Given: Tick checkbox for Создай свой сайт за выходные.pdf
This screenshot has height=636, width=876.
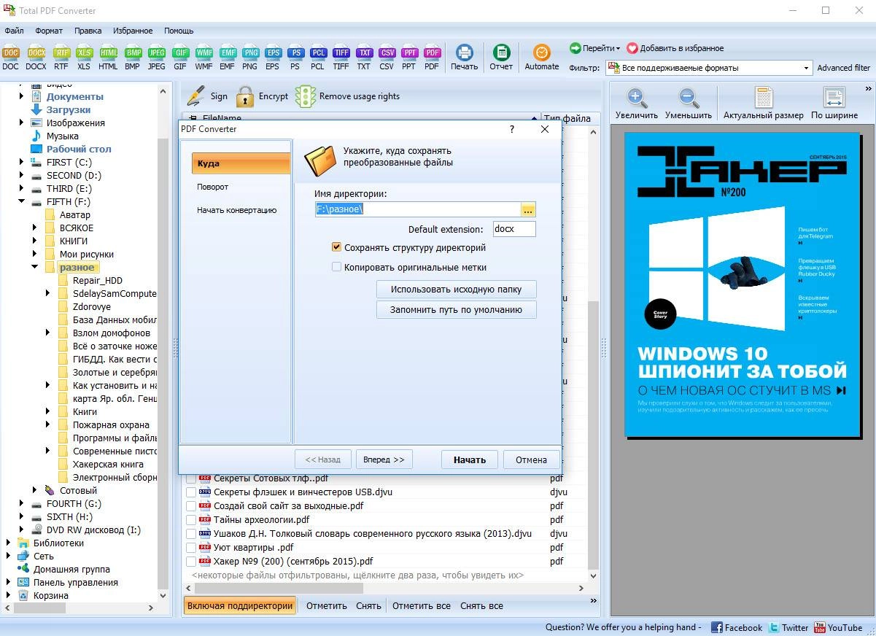Looking at the screenshot, I should (x=191, y=506).
